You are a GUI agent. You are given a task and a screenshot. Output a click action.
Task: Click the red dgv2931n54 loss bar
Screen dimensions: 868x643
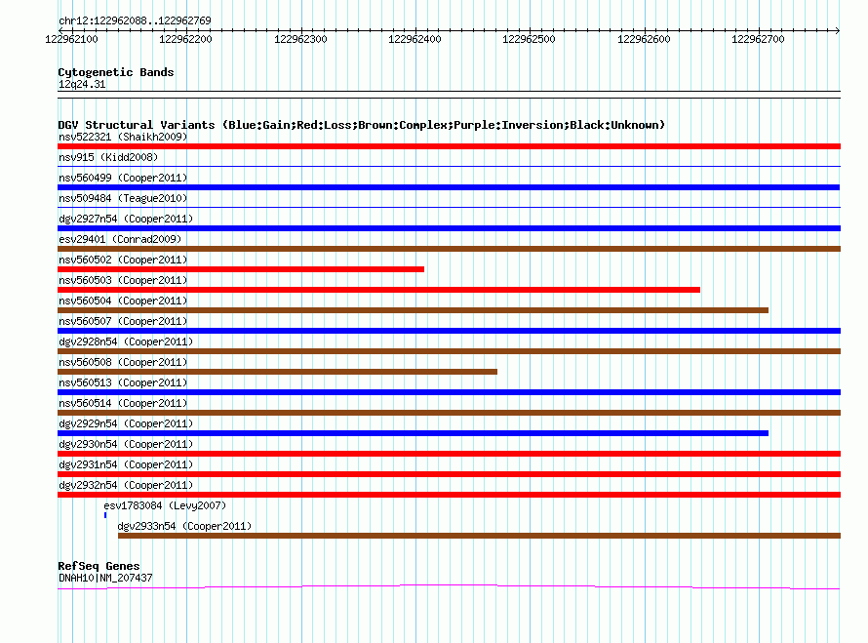[x=449, y=474]
